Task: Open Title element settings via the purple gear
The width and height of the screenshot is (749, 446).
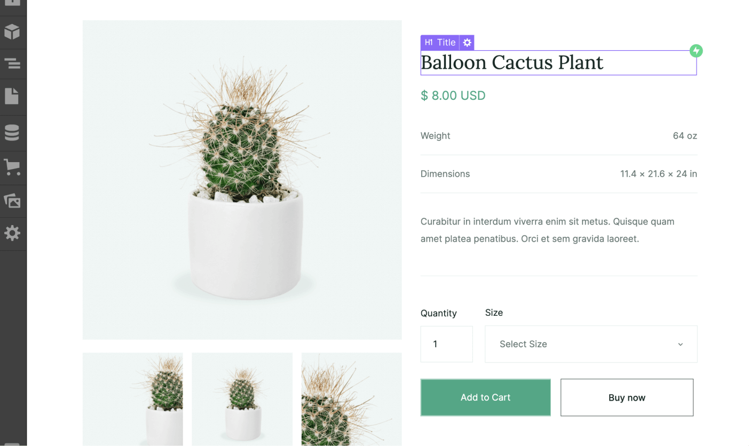Action: point(467,42)
